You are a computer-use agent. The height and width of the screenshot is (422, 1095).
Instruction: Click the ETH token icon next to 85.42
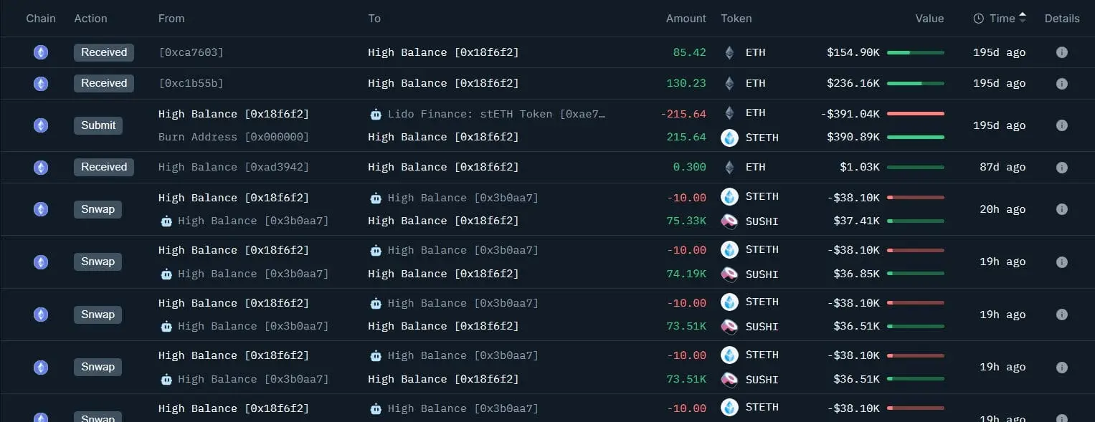(729, 52)
